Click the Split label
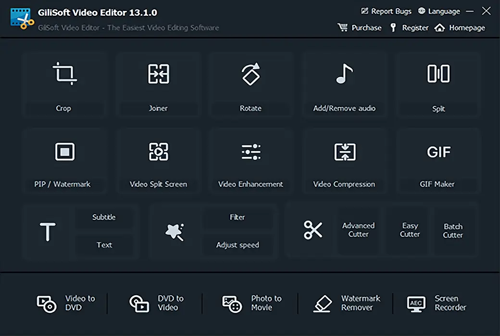The width and height of the screenshot is (500, 336). (x=438, y=108)
